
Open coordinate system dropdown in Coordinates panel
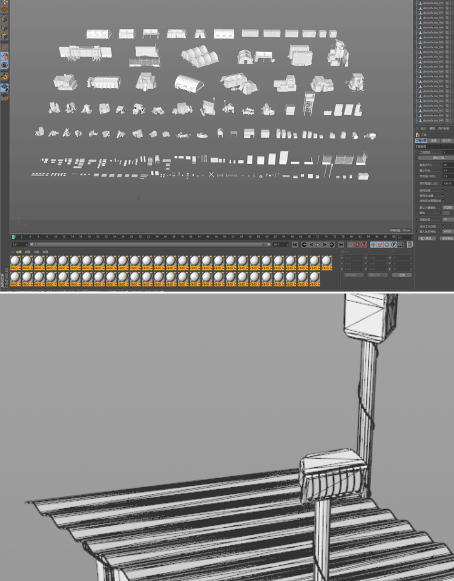point(353,275)
